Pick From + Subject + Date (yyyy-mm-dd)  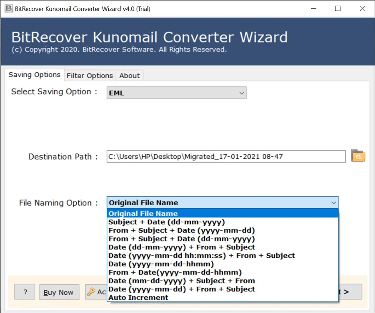tap(222, 230)
